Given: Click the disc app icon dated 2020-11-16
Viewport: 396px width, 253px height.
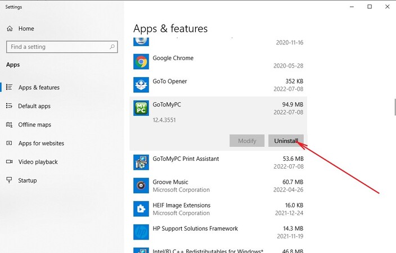Looking at the screenshot, I should point(141,42).
